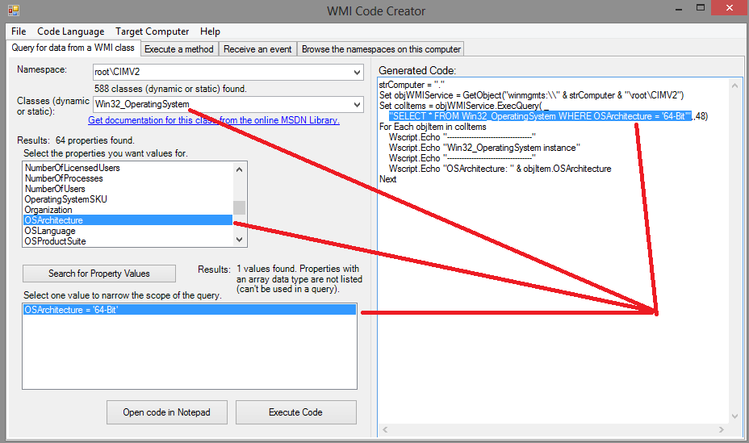Minimize the WMI Code Creator window
Screen dimensions: 749x443
[679, 8]
